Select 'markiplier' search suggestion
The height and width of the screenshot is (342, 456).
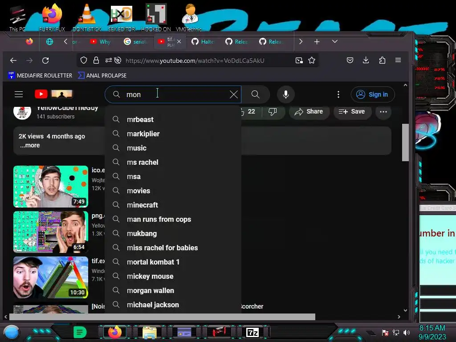point(173,134)
